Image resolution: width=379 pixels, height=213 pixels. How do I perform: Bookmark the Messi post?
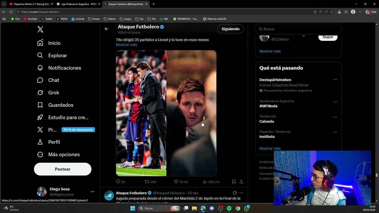point(234,182)
